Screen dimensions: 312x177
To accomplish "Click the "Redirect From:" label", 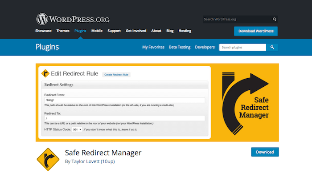I will click(x=54, y=95).
